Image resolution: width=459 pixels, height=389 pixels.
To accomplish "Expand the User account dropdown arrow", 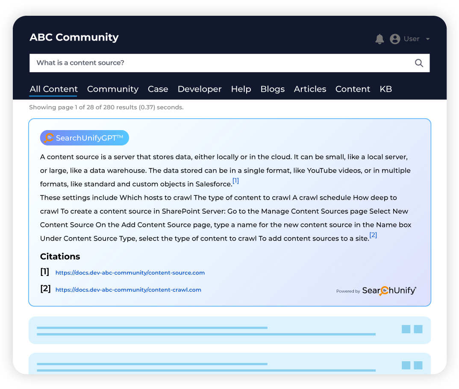I will coord(428,39).
